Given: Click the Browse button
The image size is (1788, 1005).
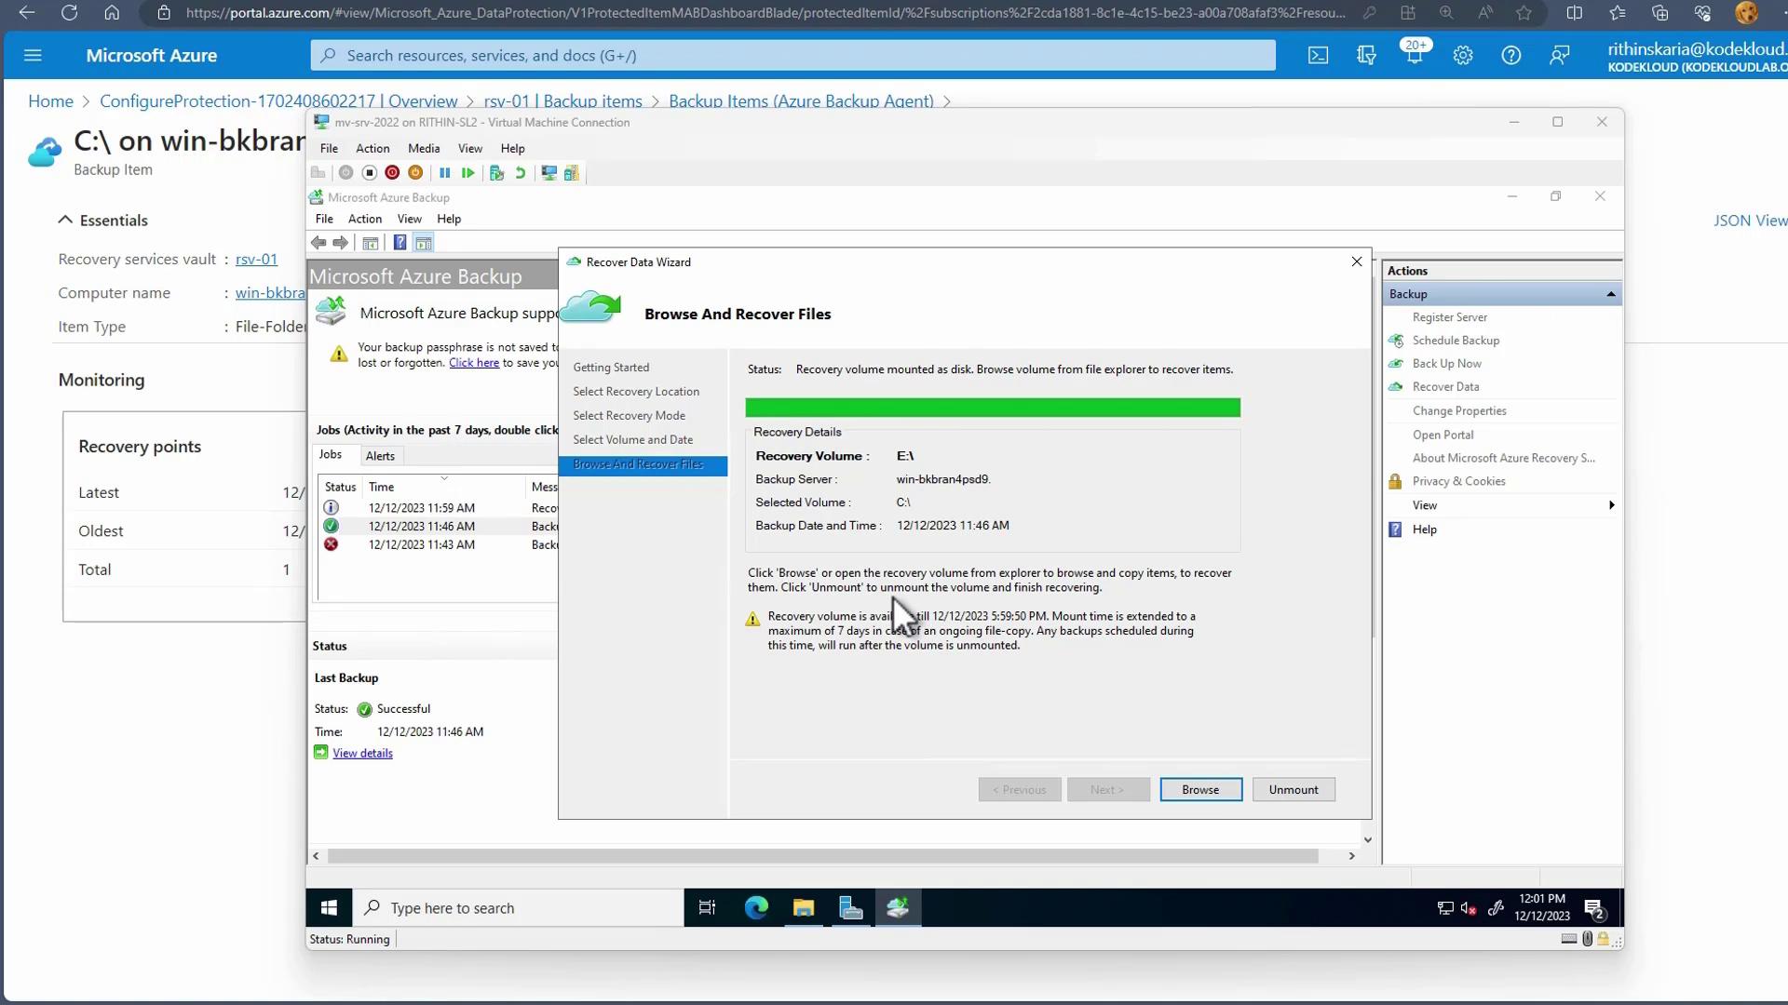Looking at the screenshot, I should click(x=1199, y=790).
